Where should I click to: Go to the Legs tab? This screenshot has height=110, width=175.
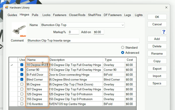click(x=127, y=15)
